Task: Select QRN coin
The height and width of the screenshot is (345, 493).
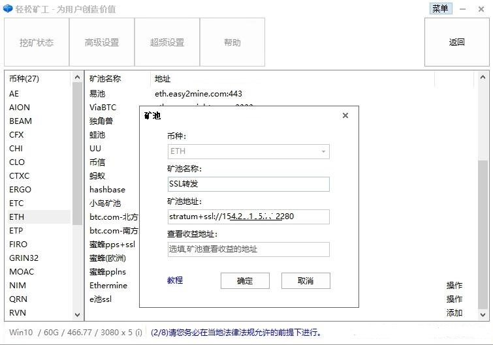Action: pyautogui.click(x=18, y=299)
